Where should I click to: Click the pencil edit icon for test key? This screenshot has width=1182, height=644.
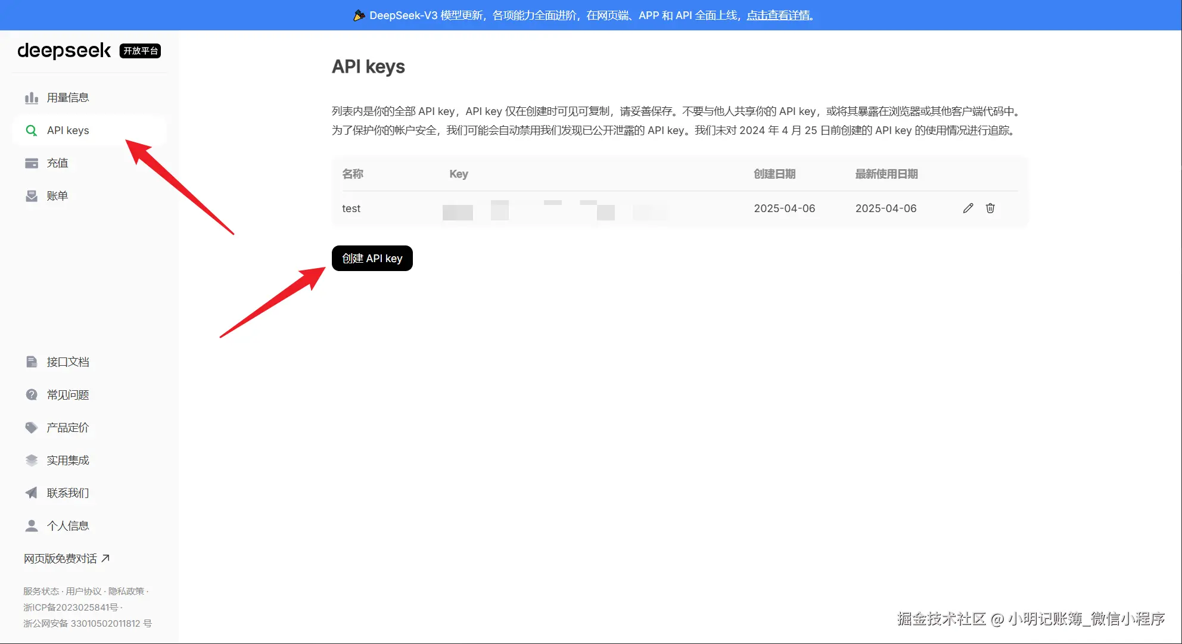tap(968, 208)
